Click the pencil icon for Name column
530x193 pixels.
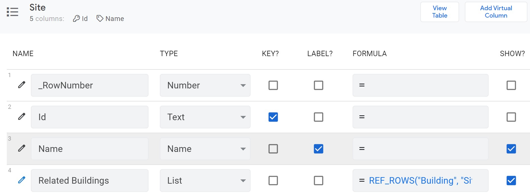(x=22, y=148)
